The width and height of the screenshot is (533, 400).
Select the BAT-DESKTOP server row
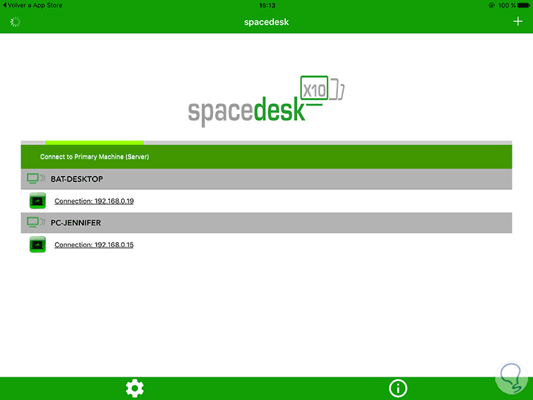pos(266,179)
